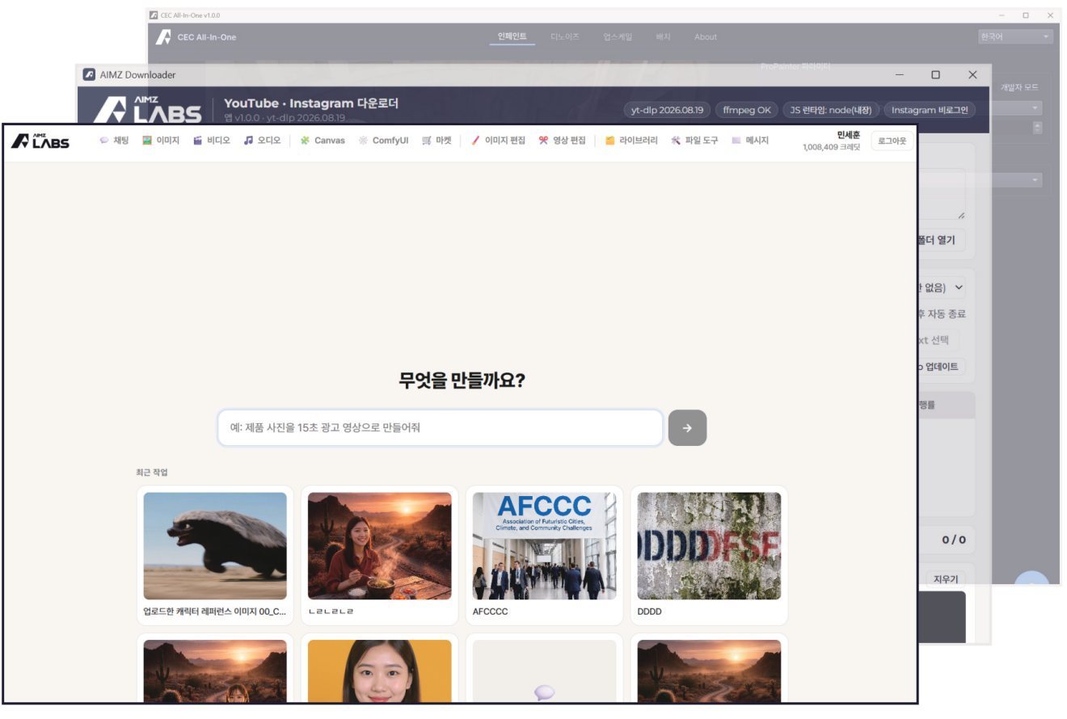Click the 선택 button in AIMZ Downloader

938,340
